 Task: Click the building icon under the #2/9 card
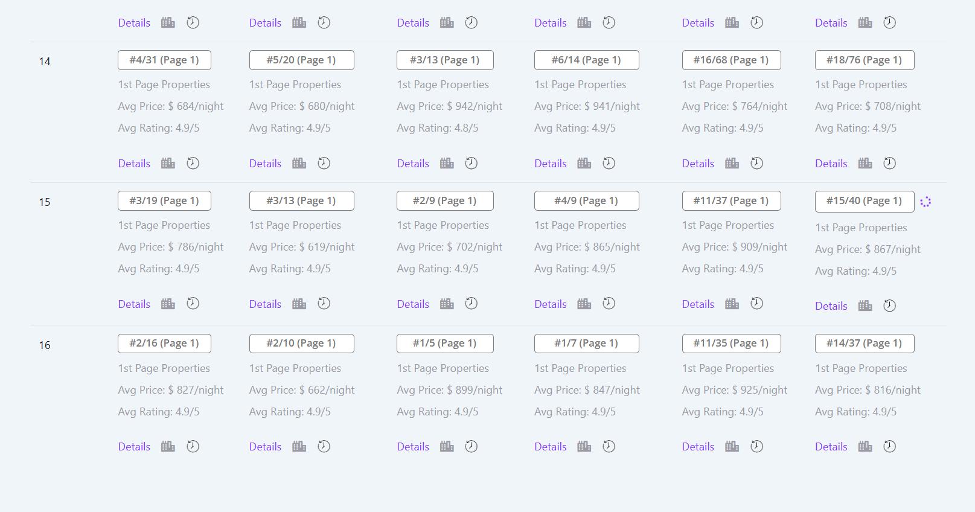[x=447, y=304]
